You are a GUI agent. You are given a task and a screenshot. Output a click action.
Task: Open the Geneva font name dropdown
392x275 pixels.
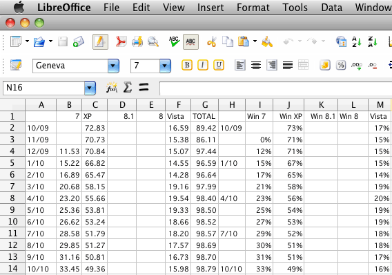113,66
